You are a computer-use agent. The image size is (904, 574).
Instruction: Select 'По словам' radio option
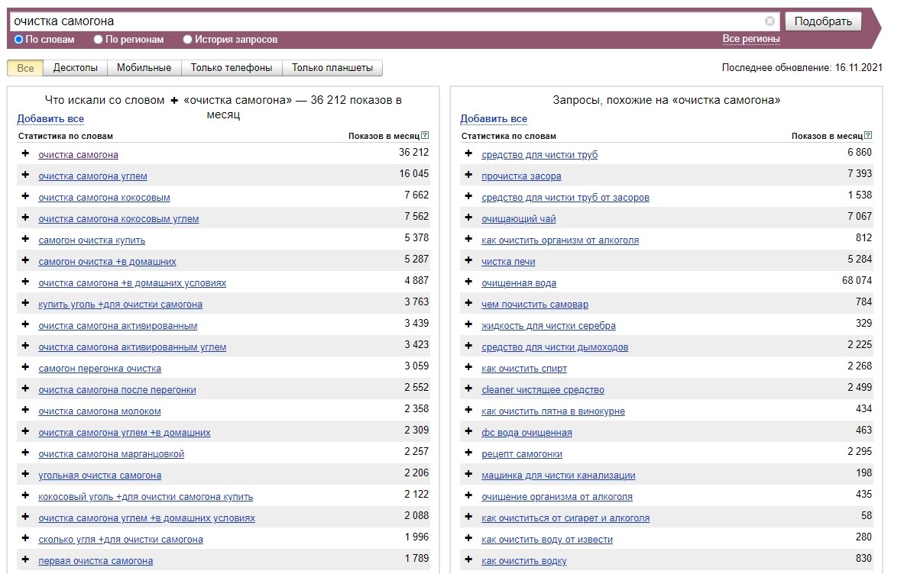pyautogui.click(x=19, y=39)
